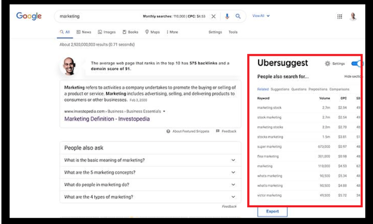Expand 'What is the basic meaning of marketing?'
This screenshot has width=373, height=224.
coord(151,160)
